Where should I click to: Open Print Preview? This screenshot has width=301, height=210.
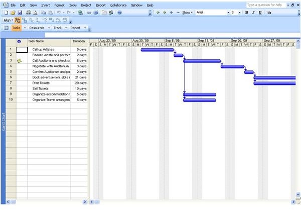[35, 13]
